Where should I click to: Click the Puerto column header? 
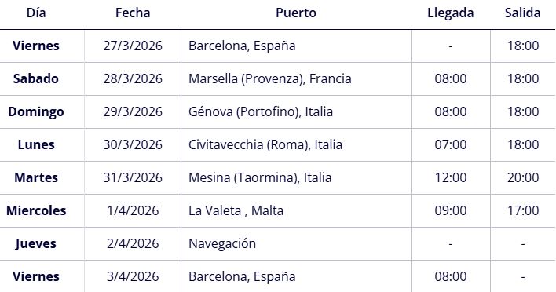click(x=296, y=13)
